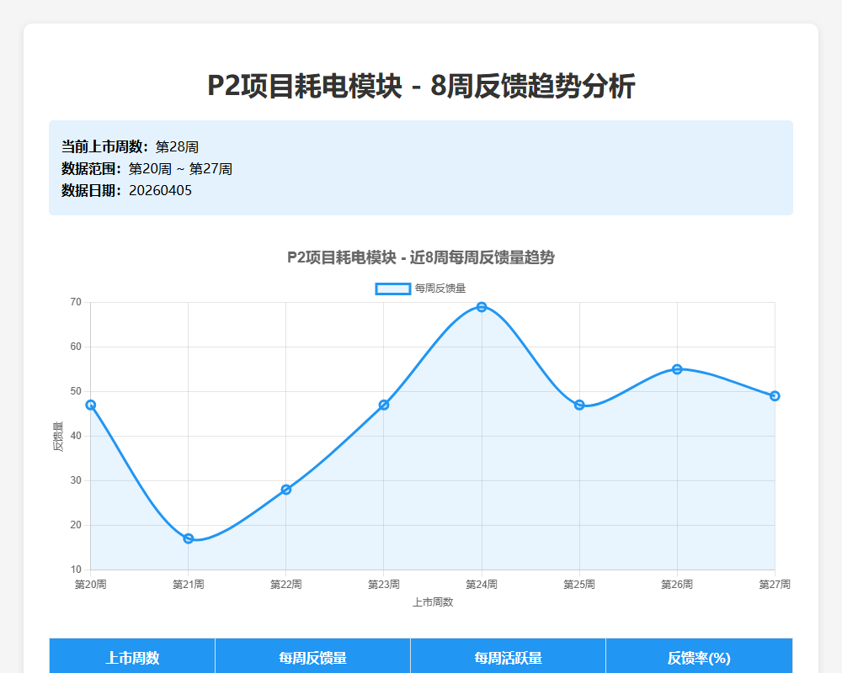Viewport: 842px width, 673px height.
Task: Click the y-axis value 50
Action: coord(76,391)
